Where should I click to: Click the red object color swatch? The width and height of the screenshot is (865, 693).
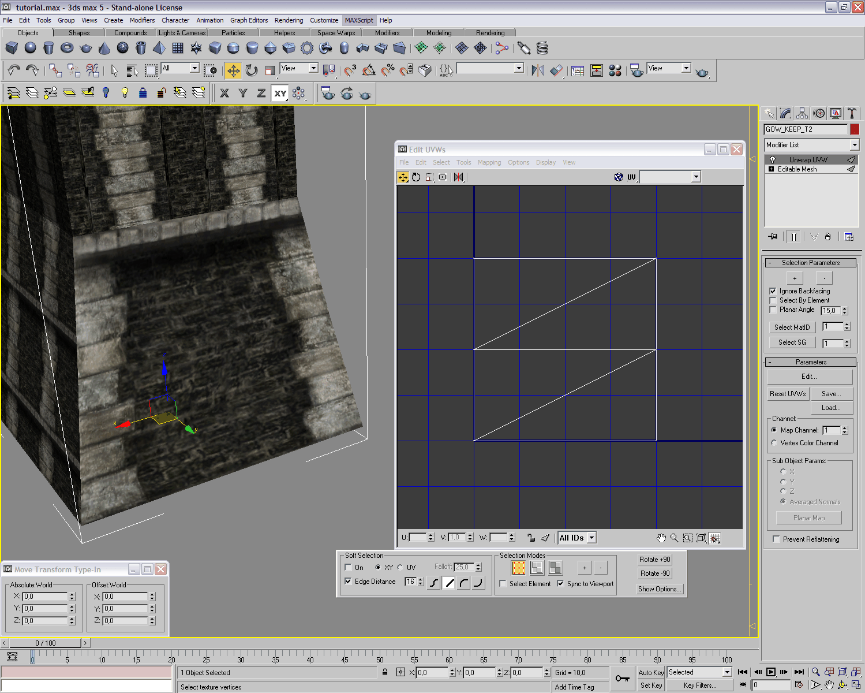point(855,129)
